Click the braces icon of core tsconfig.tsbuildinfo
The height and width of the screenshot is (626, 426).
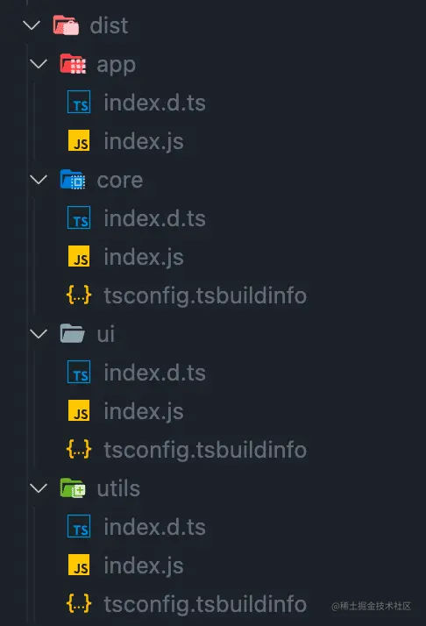pyautogui.click(x=79, y=295)
